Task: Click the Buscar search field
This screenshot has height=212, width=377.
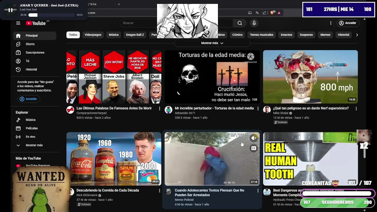Action: coord(177,23)
